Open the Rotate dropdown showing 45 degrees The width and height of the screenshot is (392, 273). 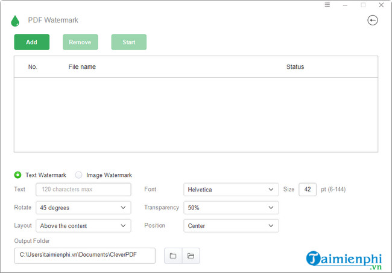[83, 208]
